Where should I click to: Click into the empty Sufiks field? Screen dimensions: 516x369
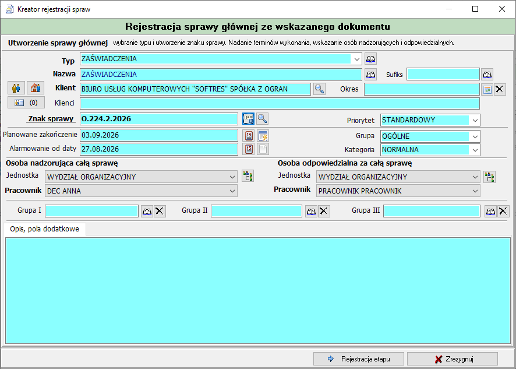point(443,75)
